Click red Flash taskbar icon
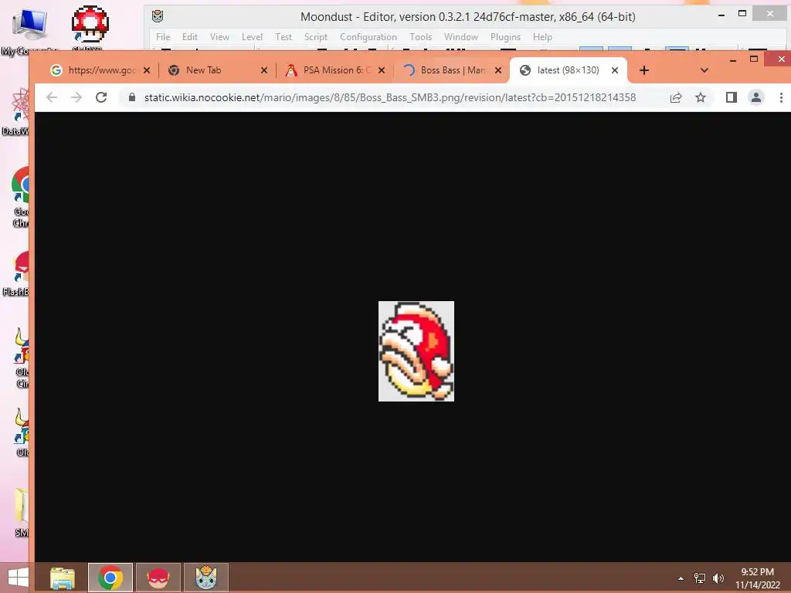The width and height of the screenshot is (791, 593). [158, 578]
